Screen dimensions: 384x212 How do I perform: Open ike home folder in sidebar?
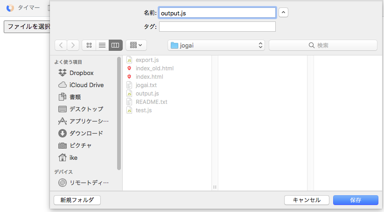pyautogui.click(x=73, y=157)
